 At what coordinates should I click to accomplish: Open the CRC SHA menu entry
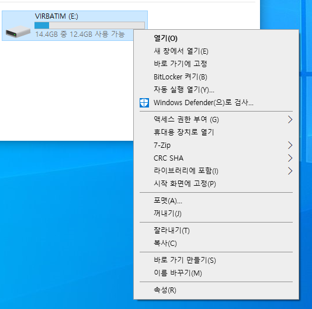click(216, 158)
